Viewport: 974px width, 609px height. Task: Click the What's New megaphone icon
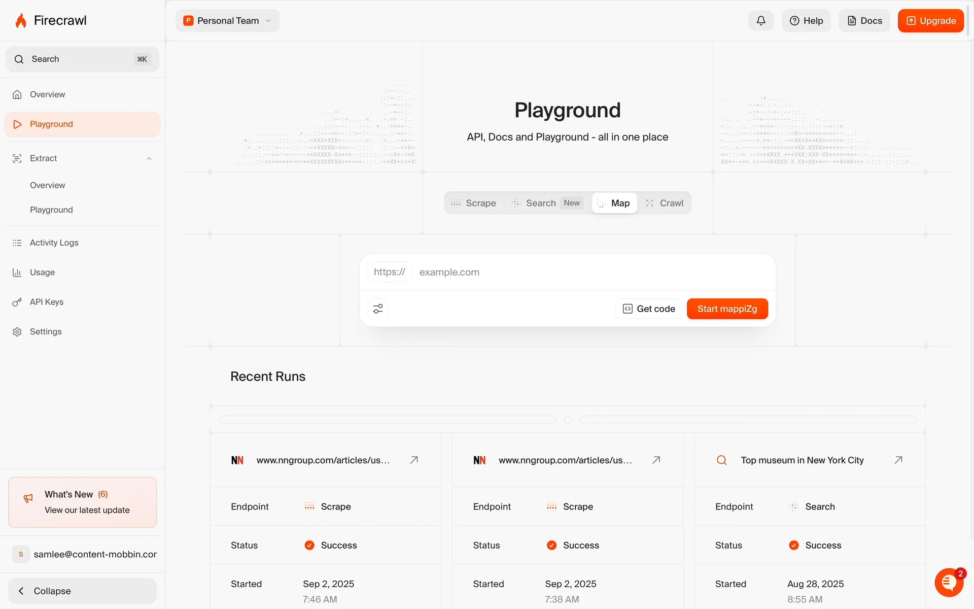coord(28,498)
